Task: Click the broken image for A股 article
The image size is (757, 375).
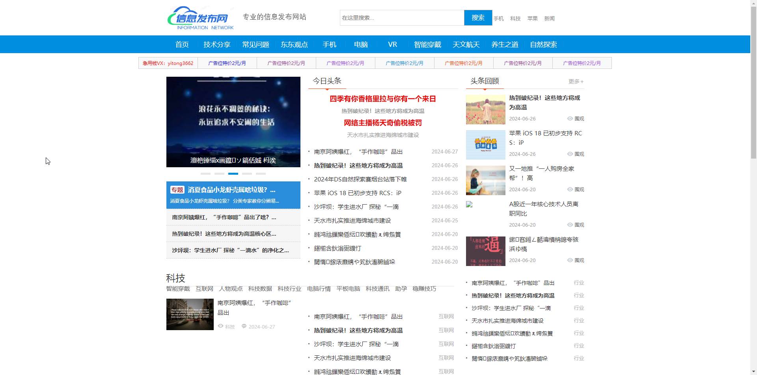Action: (x=469, y=205)
